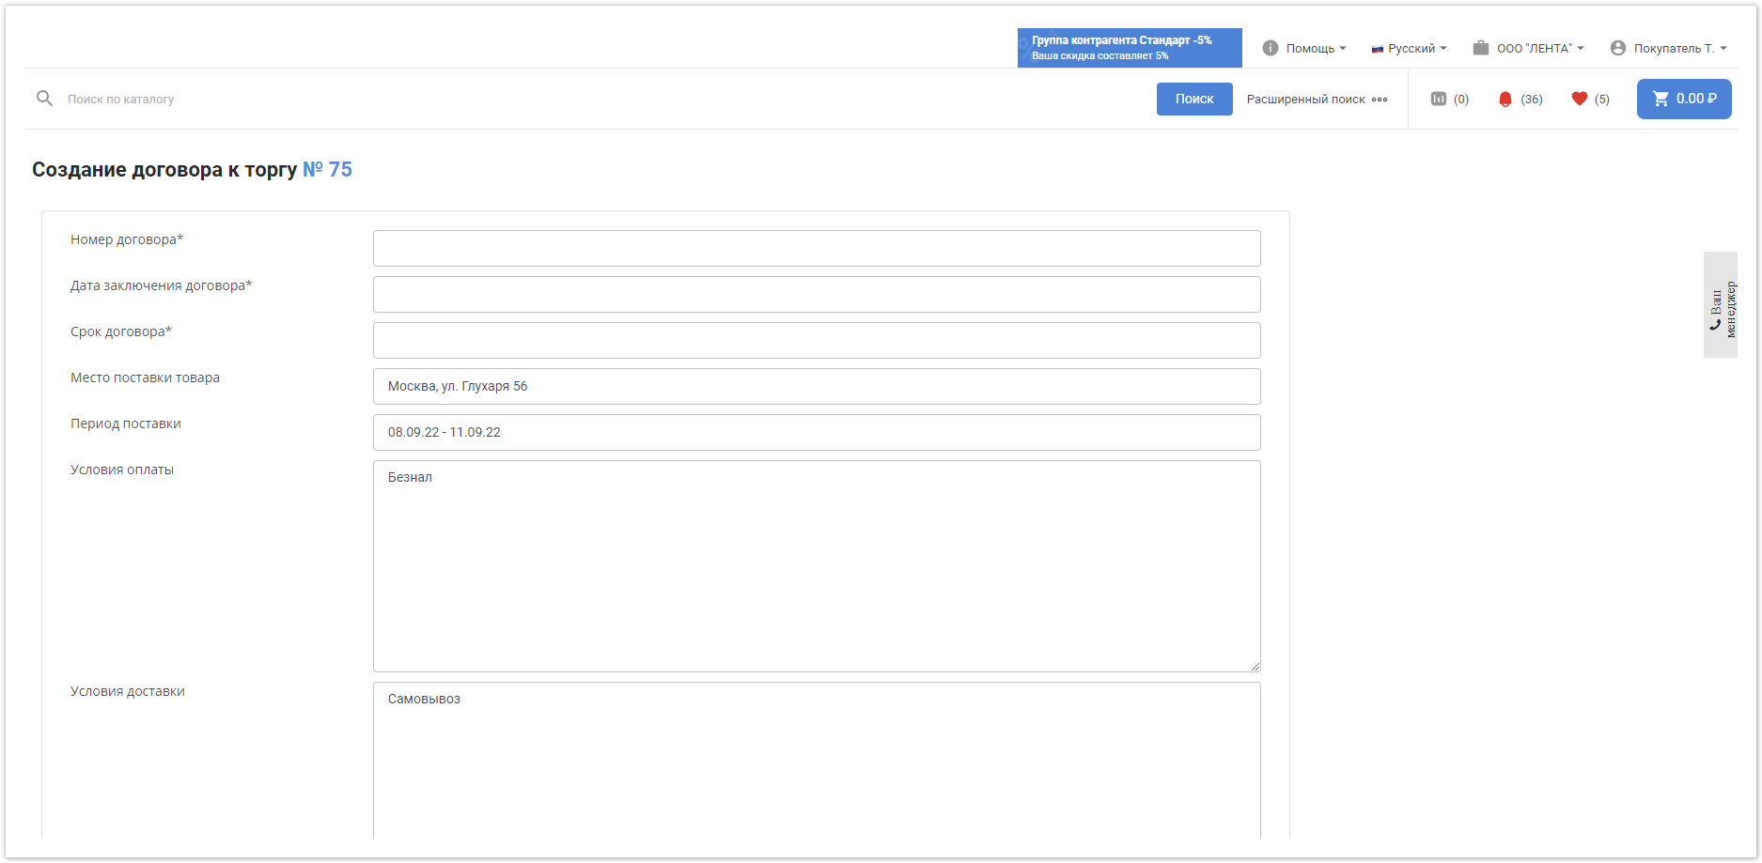Focus the Номер договора input field

816,249
